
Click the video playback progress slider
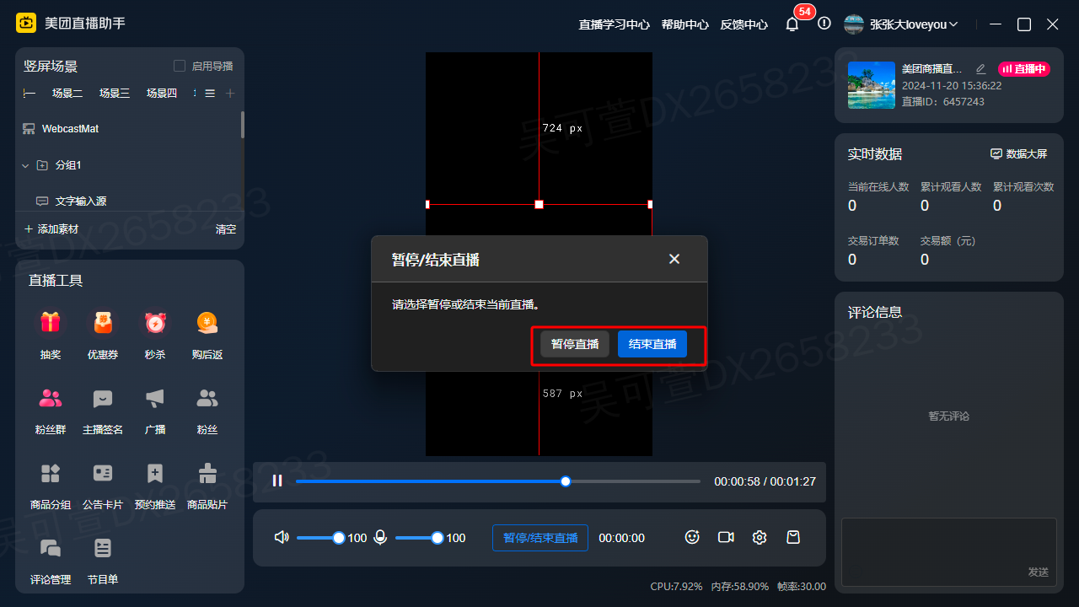pyautogui.click(x=497, y=481)
